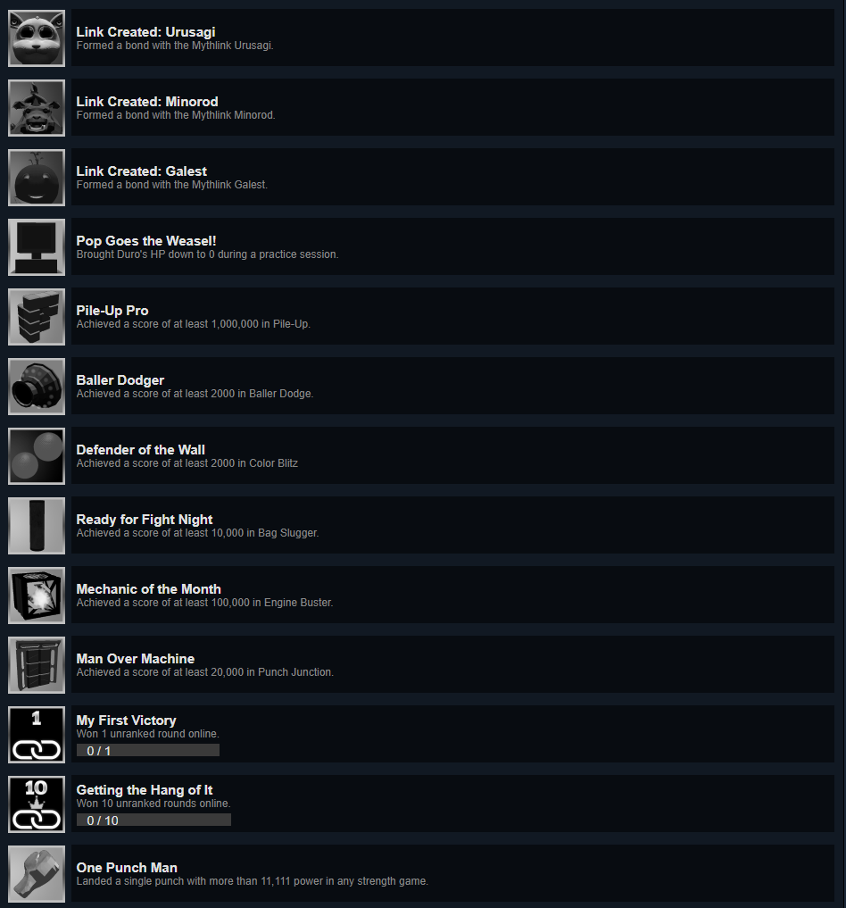Click the 0 / 1 progress bar
The height and width of the screenshot is (908, 846).
(148, 751)
